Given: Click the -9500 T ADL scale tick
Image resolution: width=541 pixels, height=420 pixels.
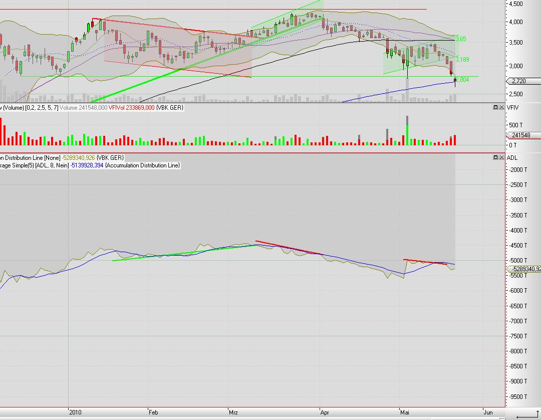Looking at the screenshot, I should coord(518,396).
